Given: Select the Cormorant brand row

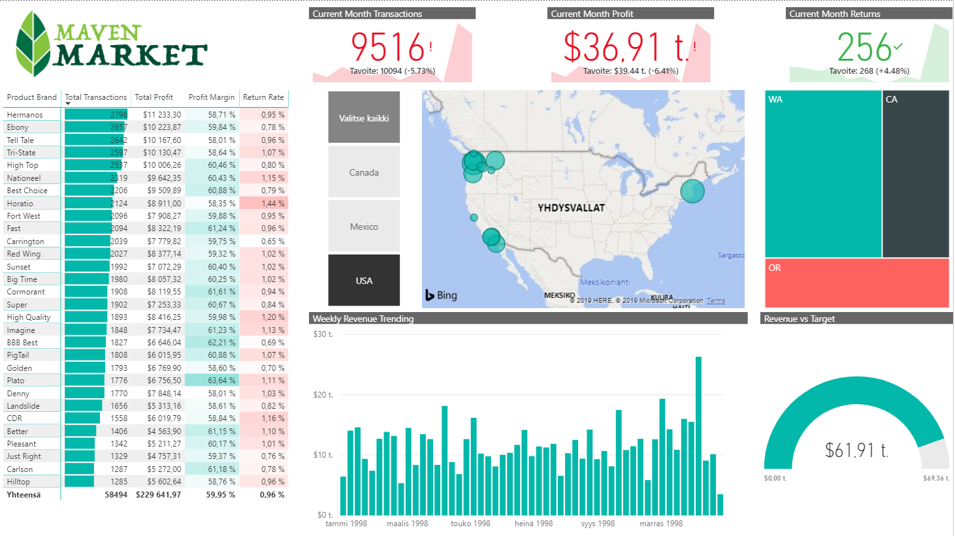Looking at the screenshot, I should pyautogui.click(x=146, y=292).
